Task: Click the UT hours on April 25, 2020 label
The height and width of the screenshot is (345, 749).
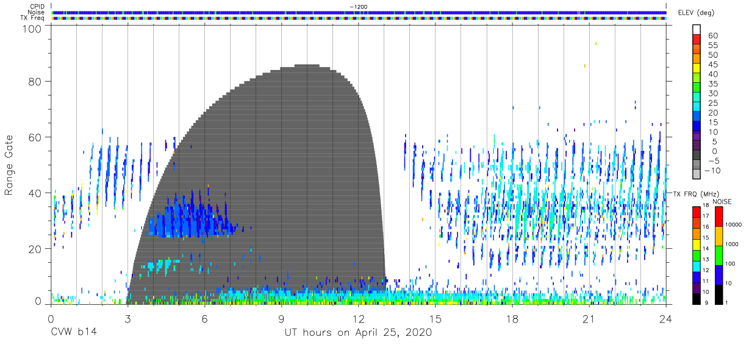Action: pyautogui.click(x=358, y=333)
